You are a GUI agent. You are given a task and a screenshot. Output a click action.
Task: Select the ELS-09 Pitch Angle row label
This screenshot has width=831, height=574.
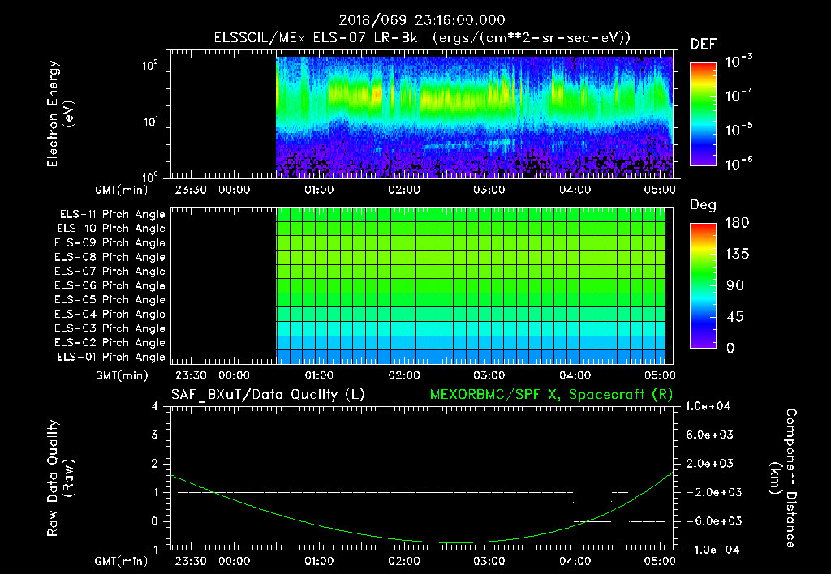click(x=110, y=243)
